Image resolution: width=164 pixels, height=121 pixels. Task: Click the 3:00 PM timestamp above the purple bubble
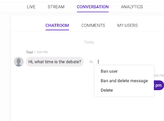[x=159, y=75]
